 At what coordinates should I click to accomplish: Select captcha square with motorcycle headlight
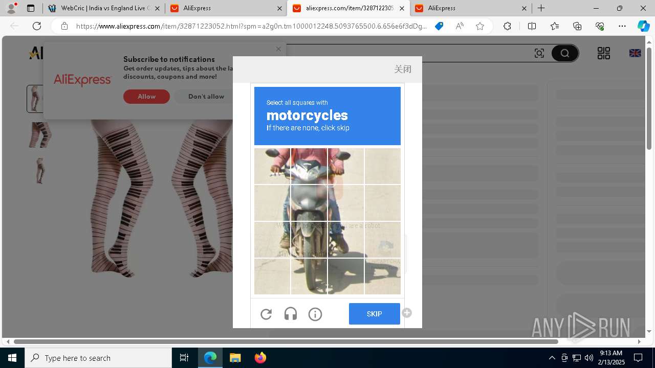[309, 203]
